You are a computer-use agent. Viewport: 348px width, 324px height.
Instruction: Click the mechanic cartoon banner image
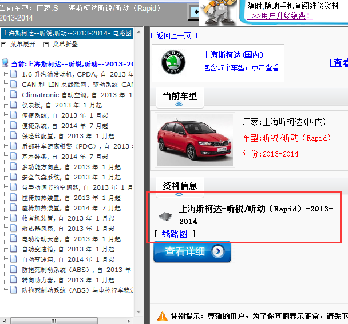pyautogui.click(x=219, y=13)
